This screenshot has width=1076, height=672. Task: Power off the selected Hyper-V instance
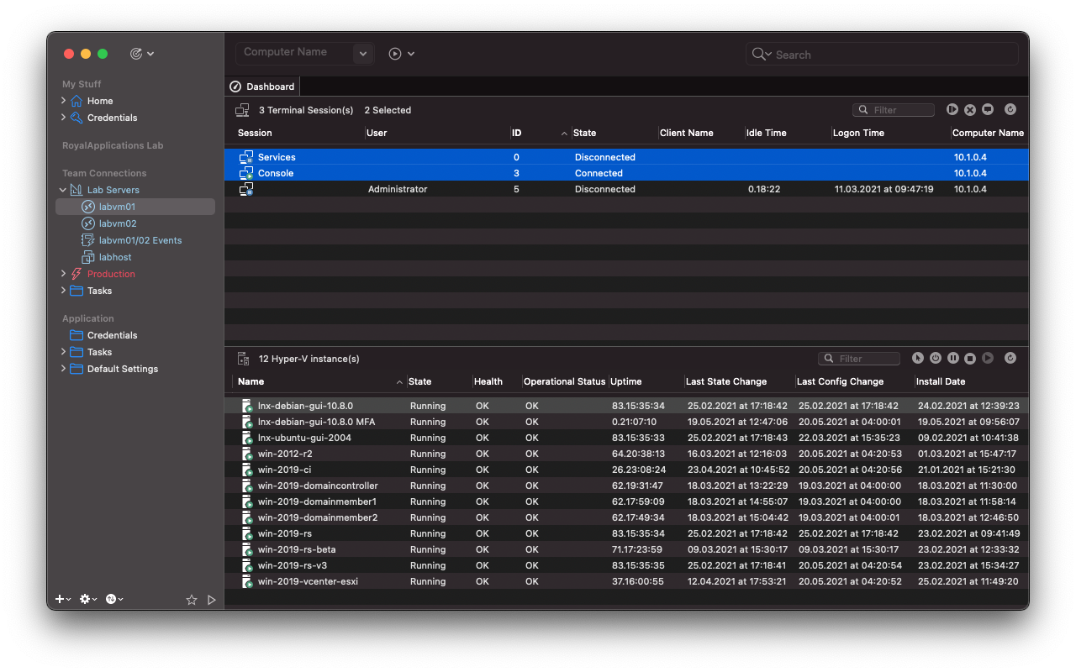tap(935, 358)
